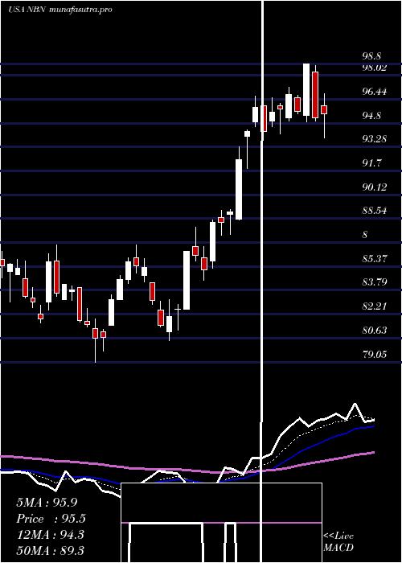This screenshot has width=402, height=563.
Task: Click the 'USA NBN munafasutra.pro' header text
Action: (59, 10)
